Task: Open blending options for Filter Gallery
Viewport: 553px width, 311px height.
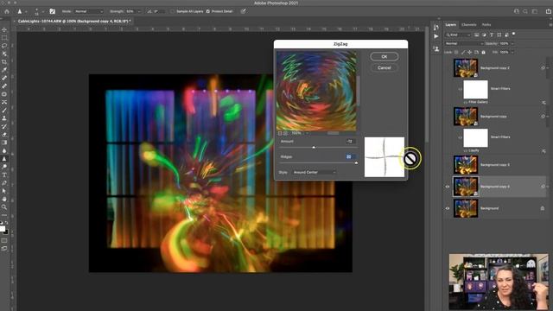Action: pyautogui.click(x=543, y=102)
